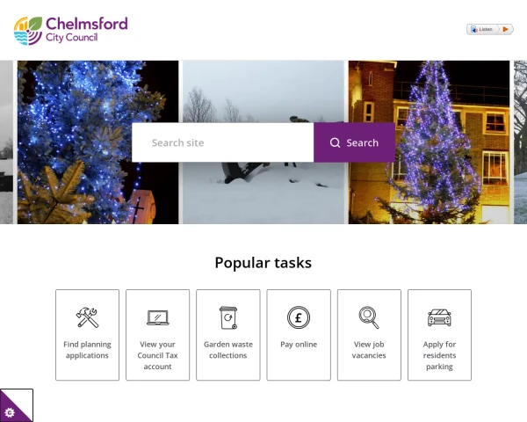Click the purple Search button
The image size is (527, 422).
[354, 142]
